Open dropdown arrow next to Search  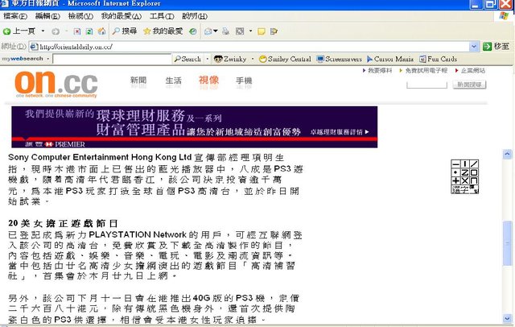click(x=208, y=59)
